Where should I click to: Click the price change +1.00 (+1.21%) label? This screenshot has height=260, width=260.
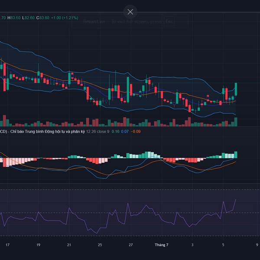tap(65, 18)
